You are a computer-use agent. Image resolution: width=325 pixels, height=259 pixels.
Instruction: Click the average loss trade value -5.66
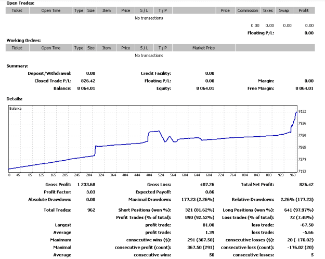tap(308, 232)
